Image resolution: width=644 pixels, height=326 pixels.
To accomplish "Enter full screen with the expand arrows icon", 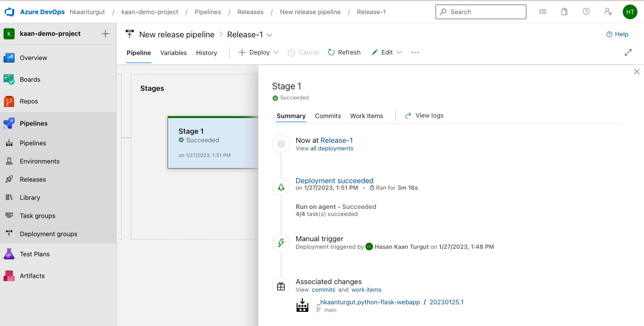I will point(628,52).
